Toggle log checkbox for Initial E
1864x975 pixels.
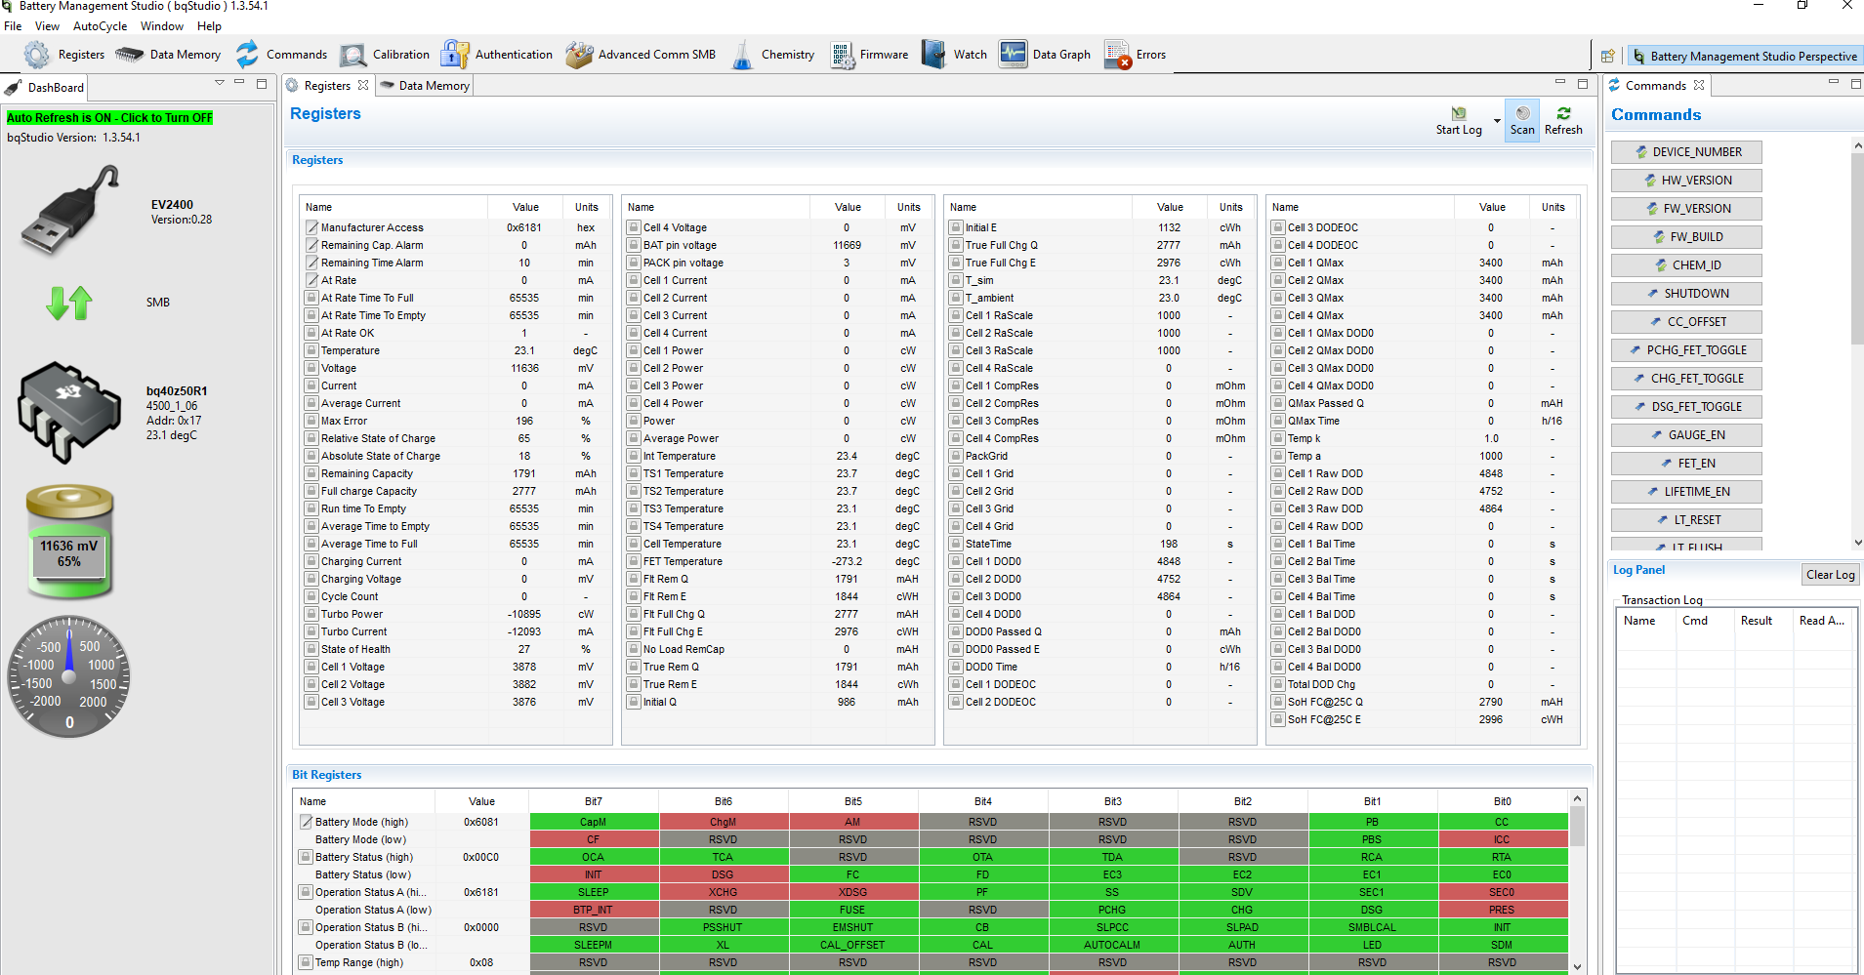[x=956, y=227]
